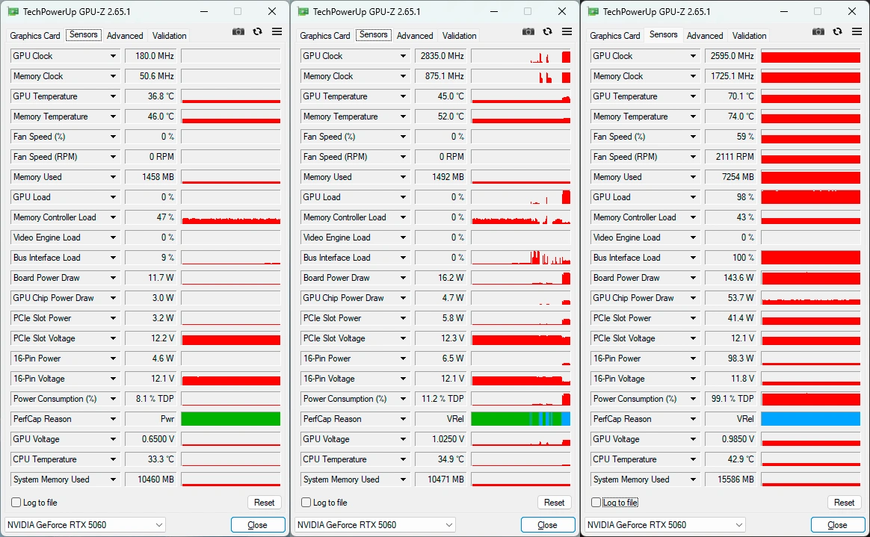Click the camera icon in the middle GPU-Z window
Screen dimensions: 870x537
[528, 31]
